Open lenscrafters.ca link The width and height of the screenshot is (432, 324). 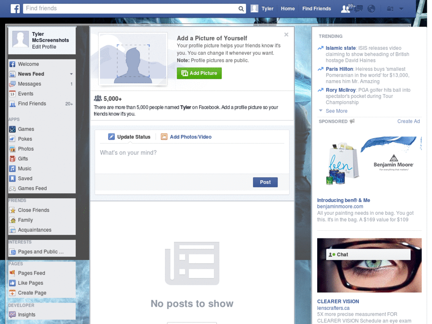click(333, 308)
